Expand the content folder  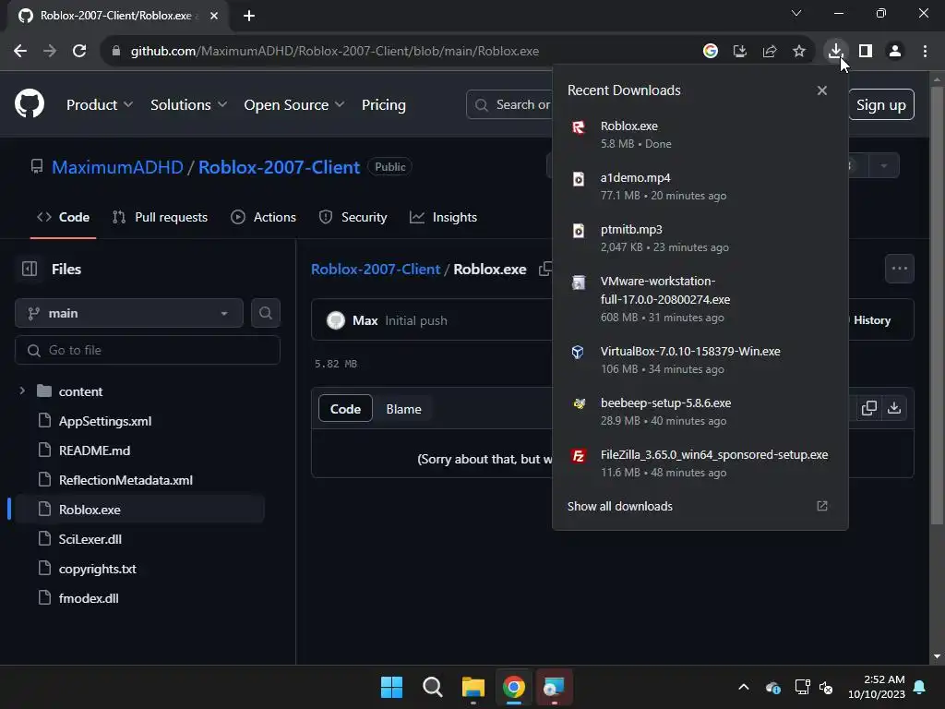(22, 391)
